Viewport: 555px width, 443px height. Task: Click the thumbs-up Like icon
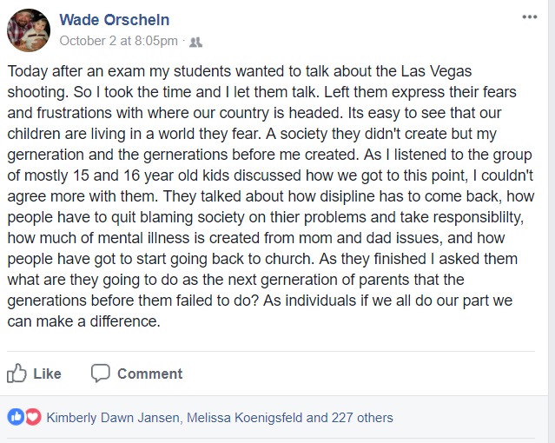pyautogui.click(x=17, y=374)
